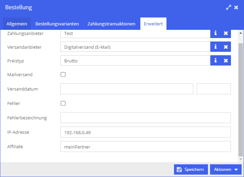Open info for Versandanbieter Digitalversand
244x177 pixels.
coord(216,47)
